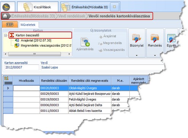Select cell Ajtó Külső bejárati Boszporusz

coord(90,94)
